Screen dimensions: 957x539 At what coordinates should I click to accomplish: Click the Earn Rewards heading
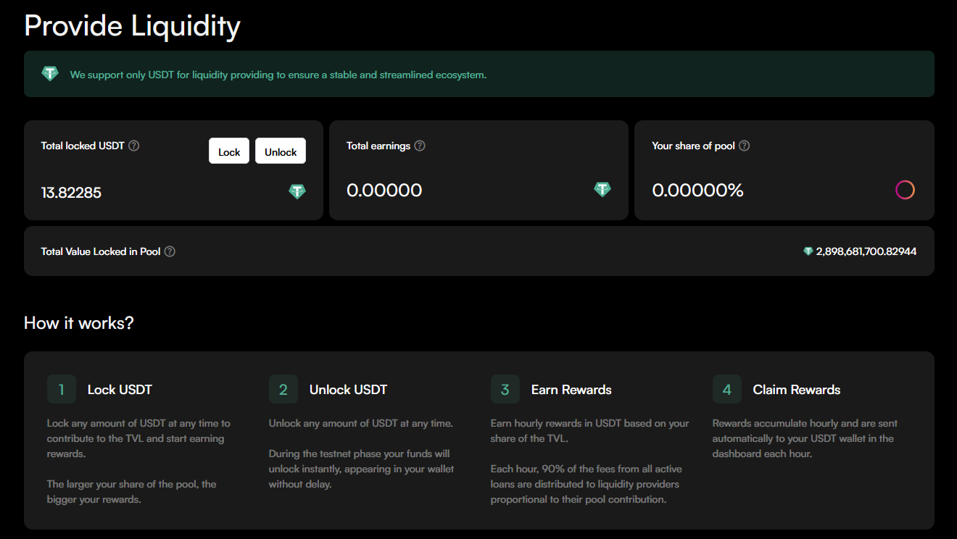(571, 390)
